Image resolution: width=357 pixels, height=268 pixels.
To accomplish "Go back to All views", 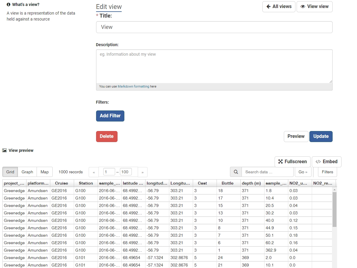I will click(279, 7).
